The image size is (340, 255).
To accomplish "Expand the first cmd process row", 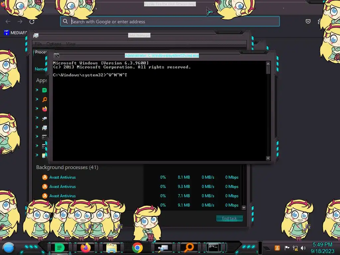I will coord(37,136).
